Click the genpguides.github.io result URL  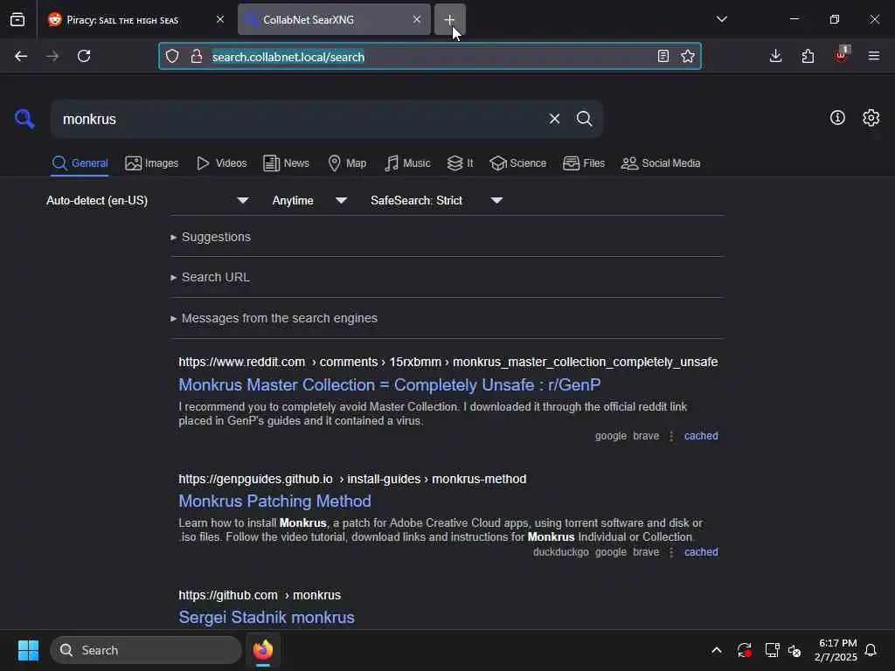[352, 479]
